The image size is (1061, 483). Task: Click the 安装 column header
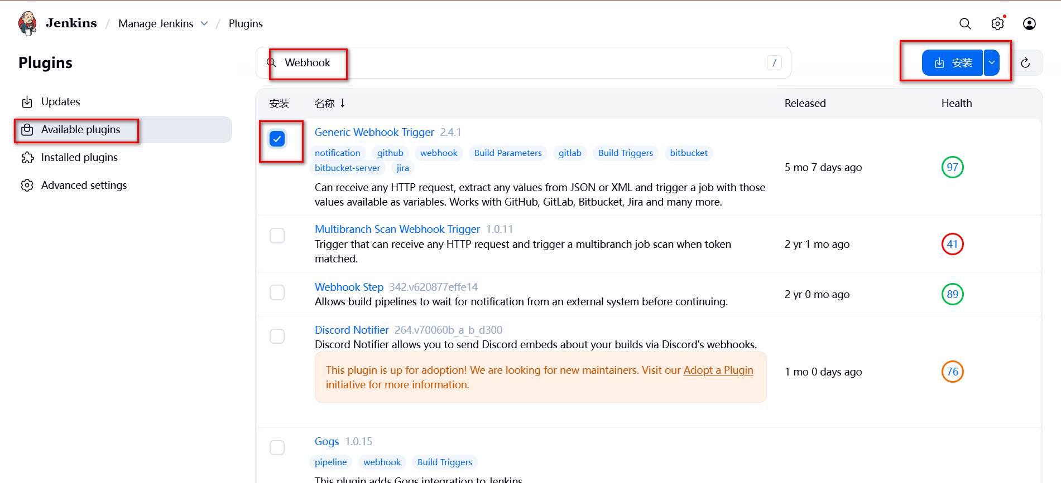click(279, 103)
